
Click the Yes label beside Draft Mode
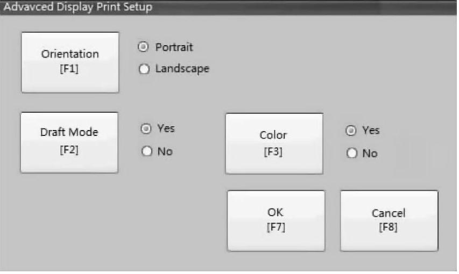click(166, 128)
